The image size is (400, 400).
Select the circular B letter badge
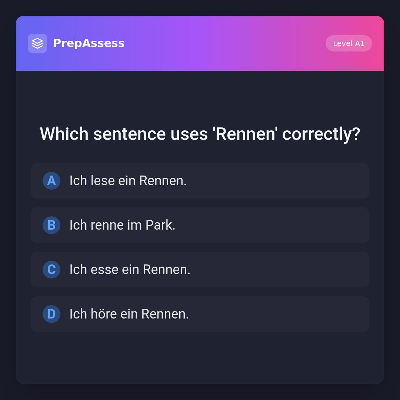click(x=51, y=225)
